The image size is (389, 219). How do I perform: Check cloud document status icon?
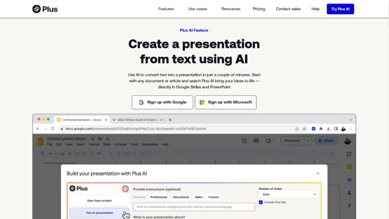click(108, 139)
